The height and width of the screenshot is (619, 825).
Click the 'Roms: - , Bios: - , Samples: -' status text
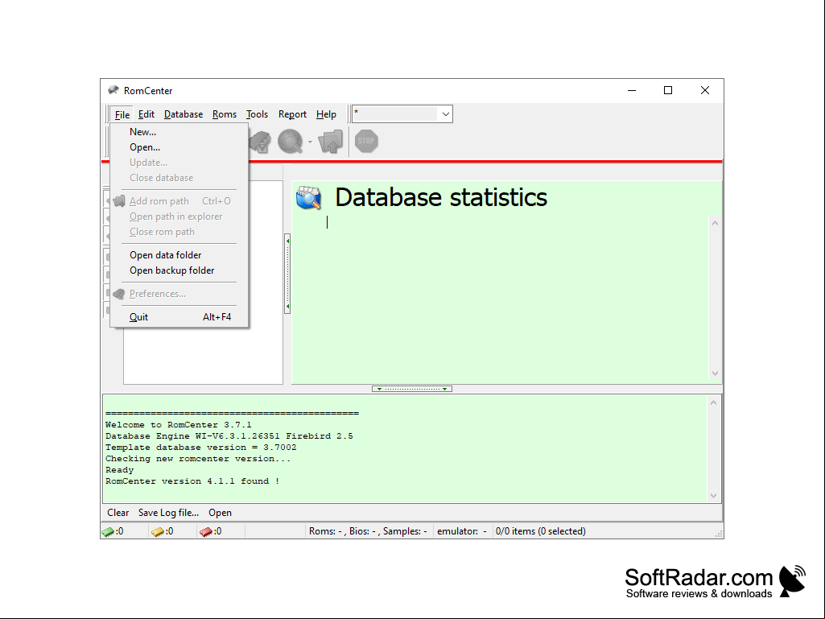[368, 531]
